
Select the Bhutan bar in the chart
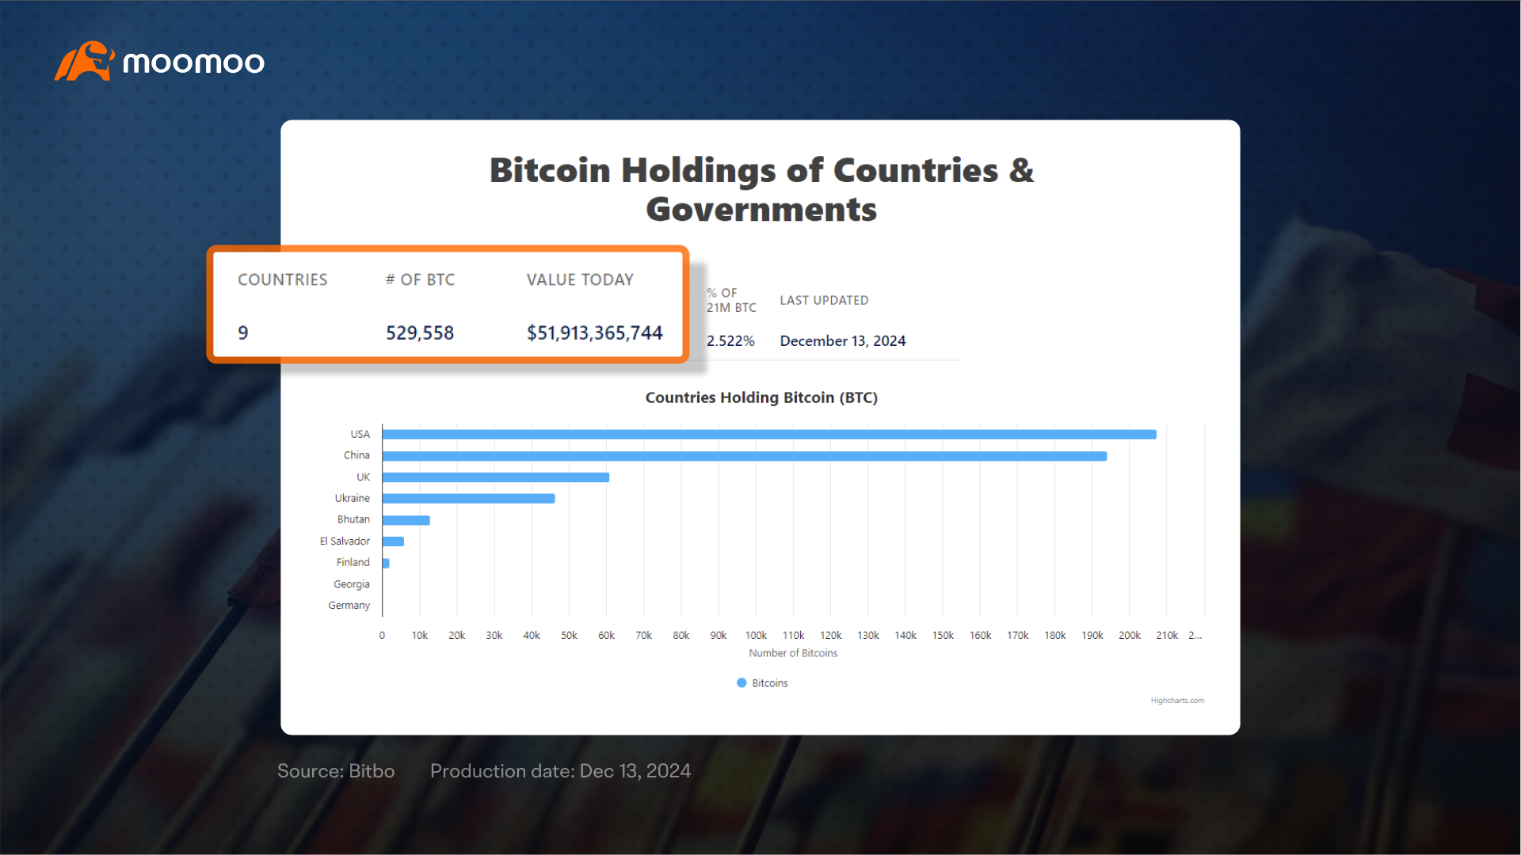[406, 520]
